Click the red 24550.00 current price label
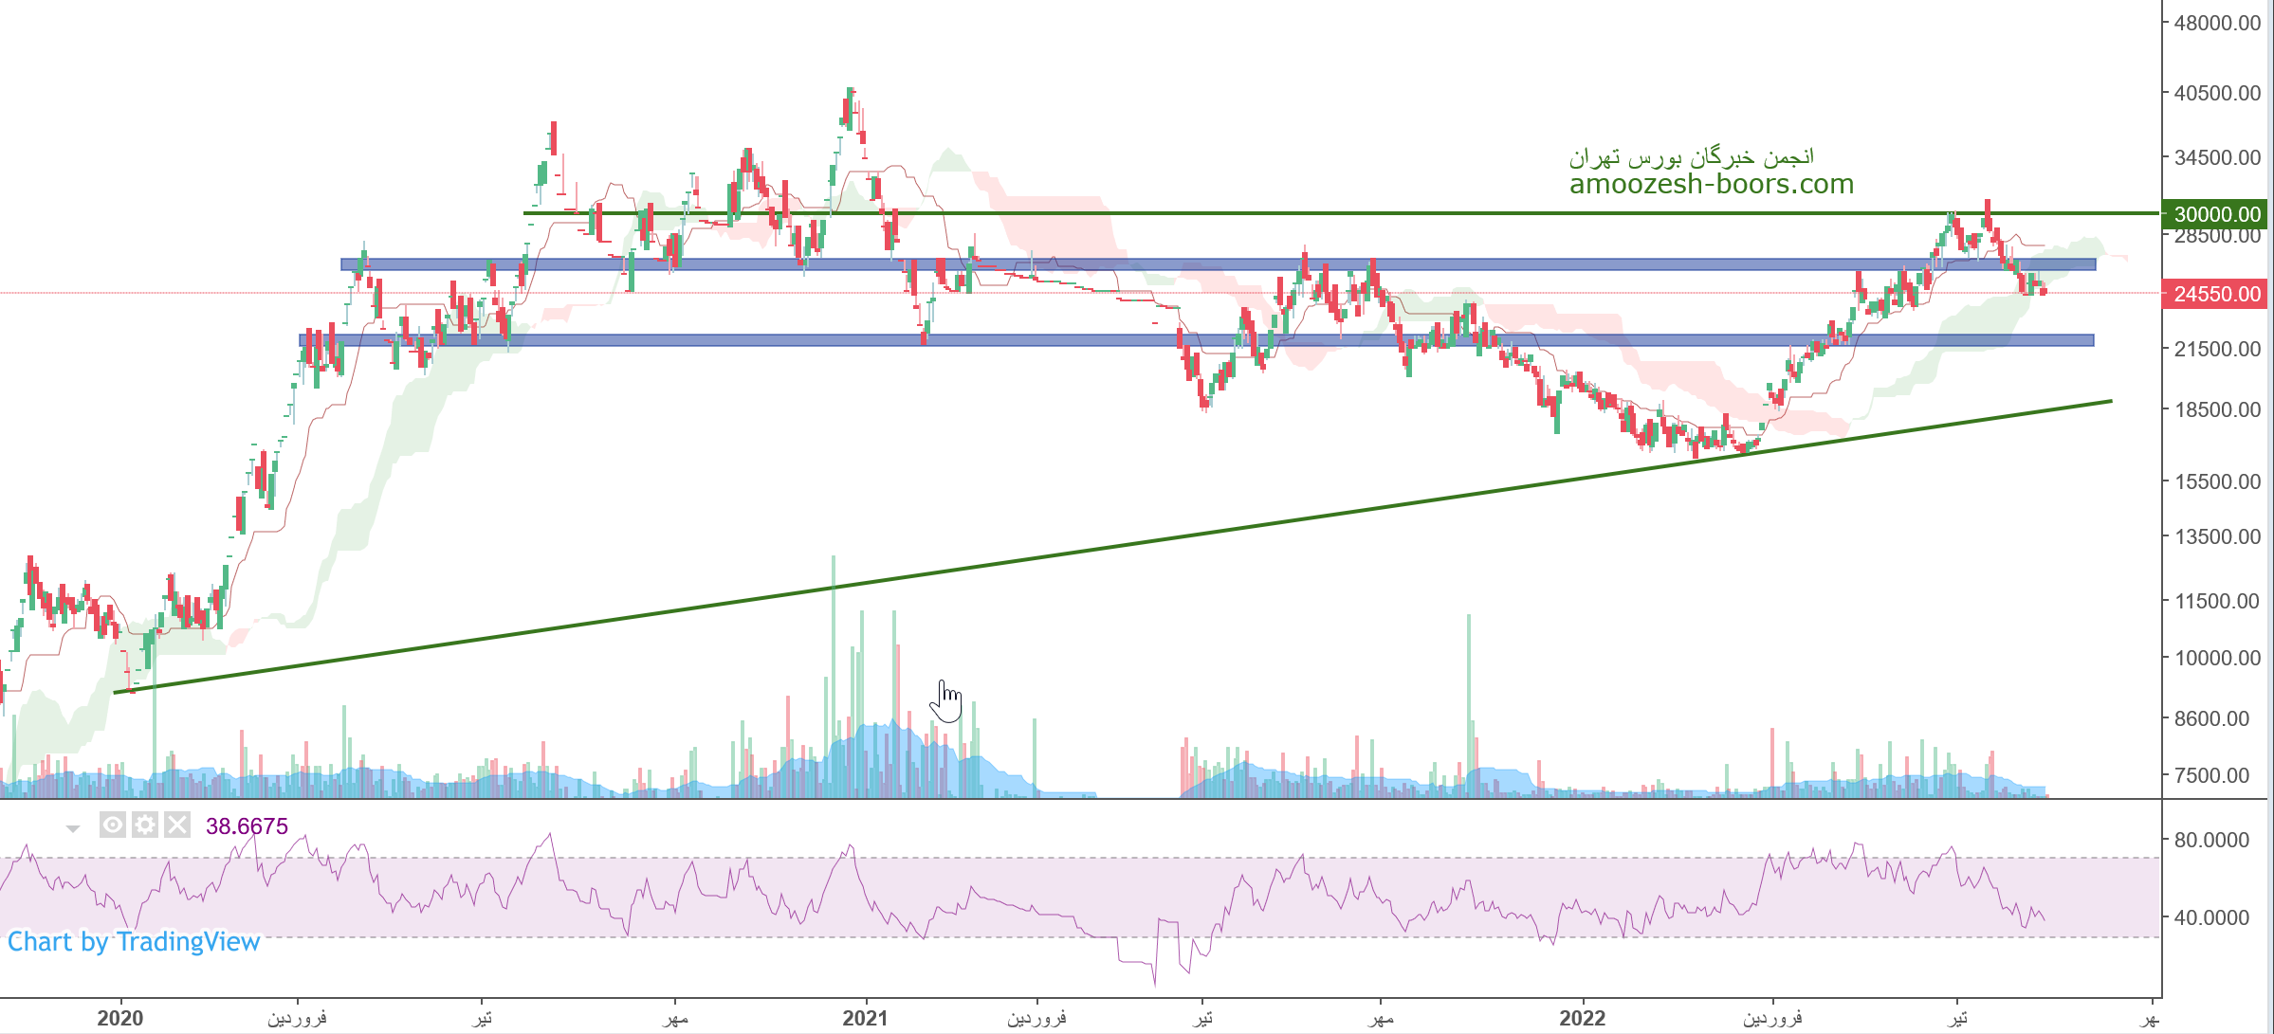 (2216, 294)
